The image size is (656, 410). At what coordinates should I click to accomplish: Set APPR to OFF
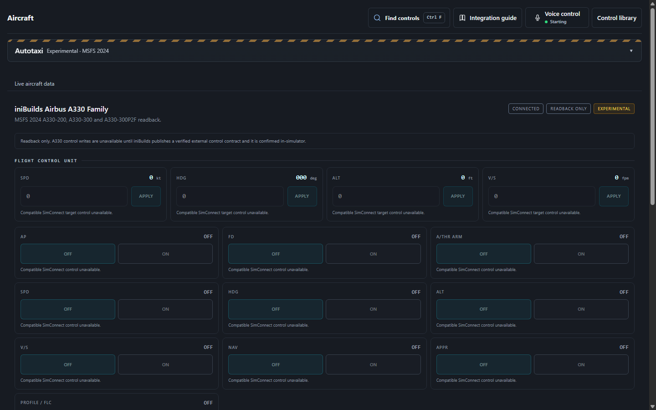point(483,364)
